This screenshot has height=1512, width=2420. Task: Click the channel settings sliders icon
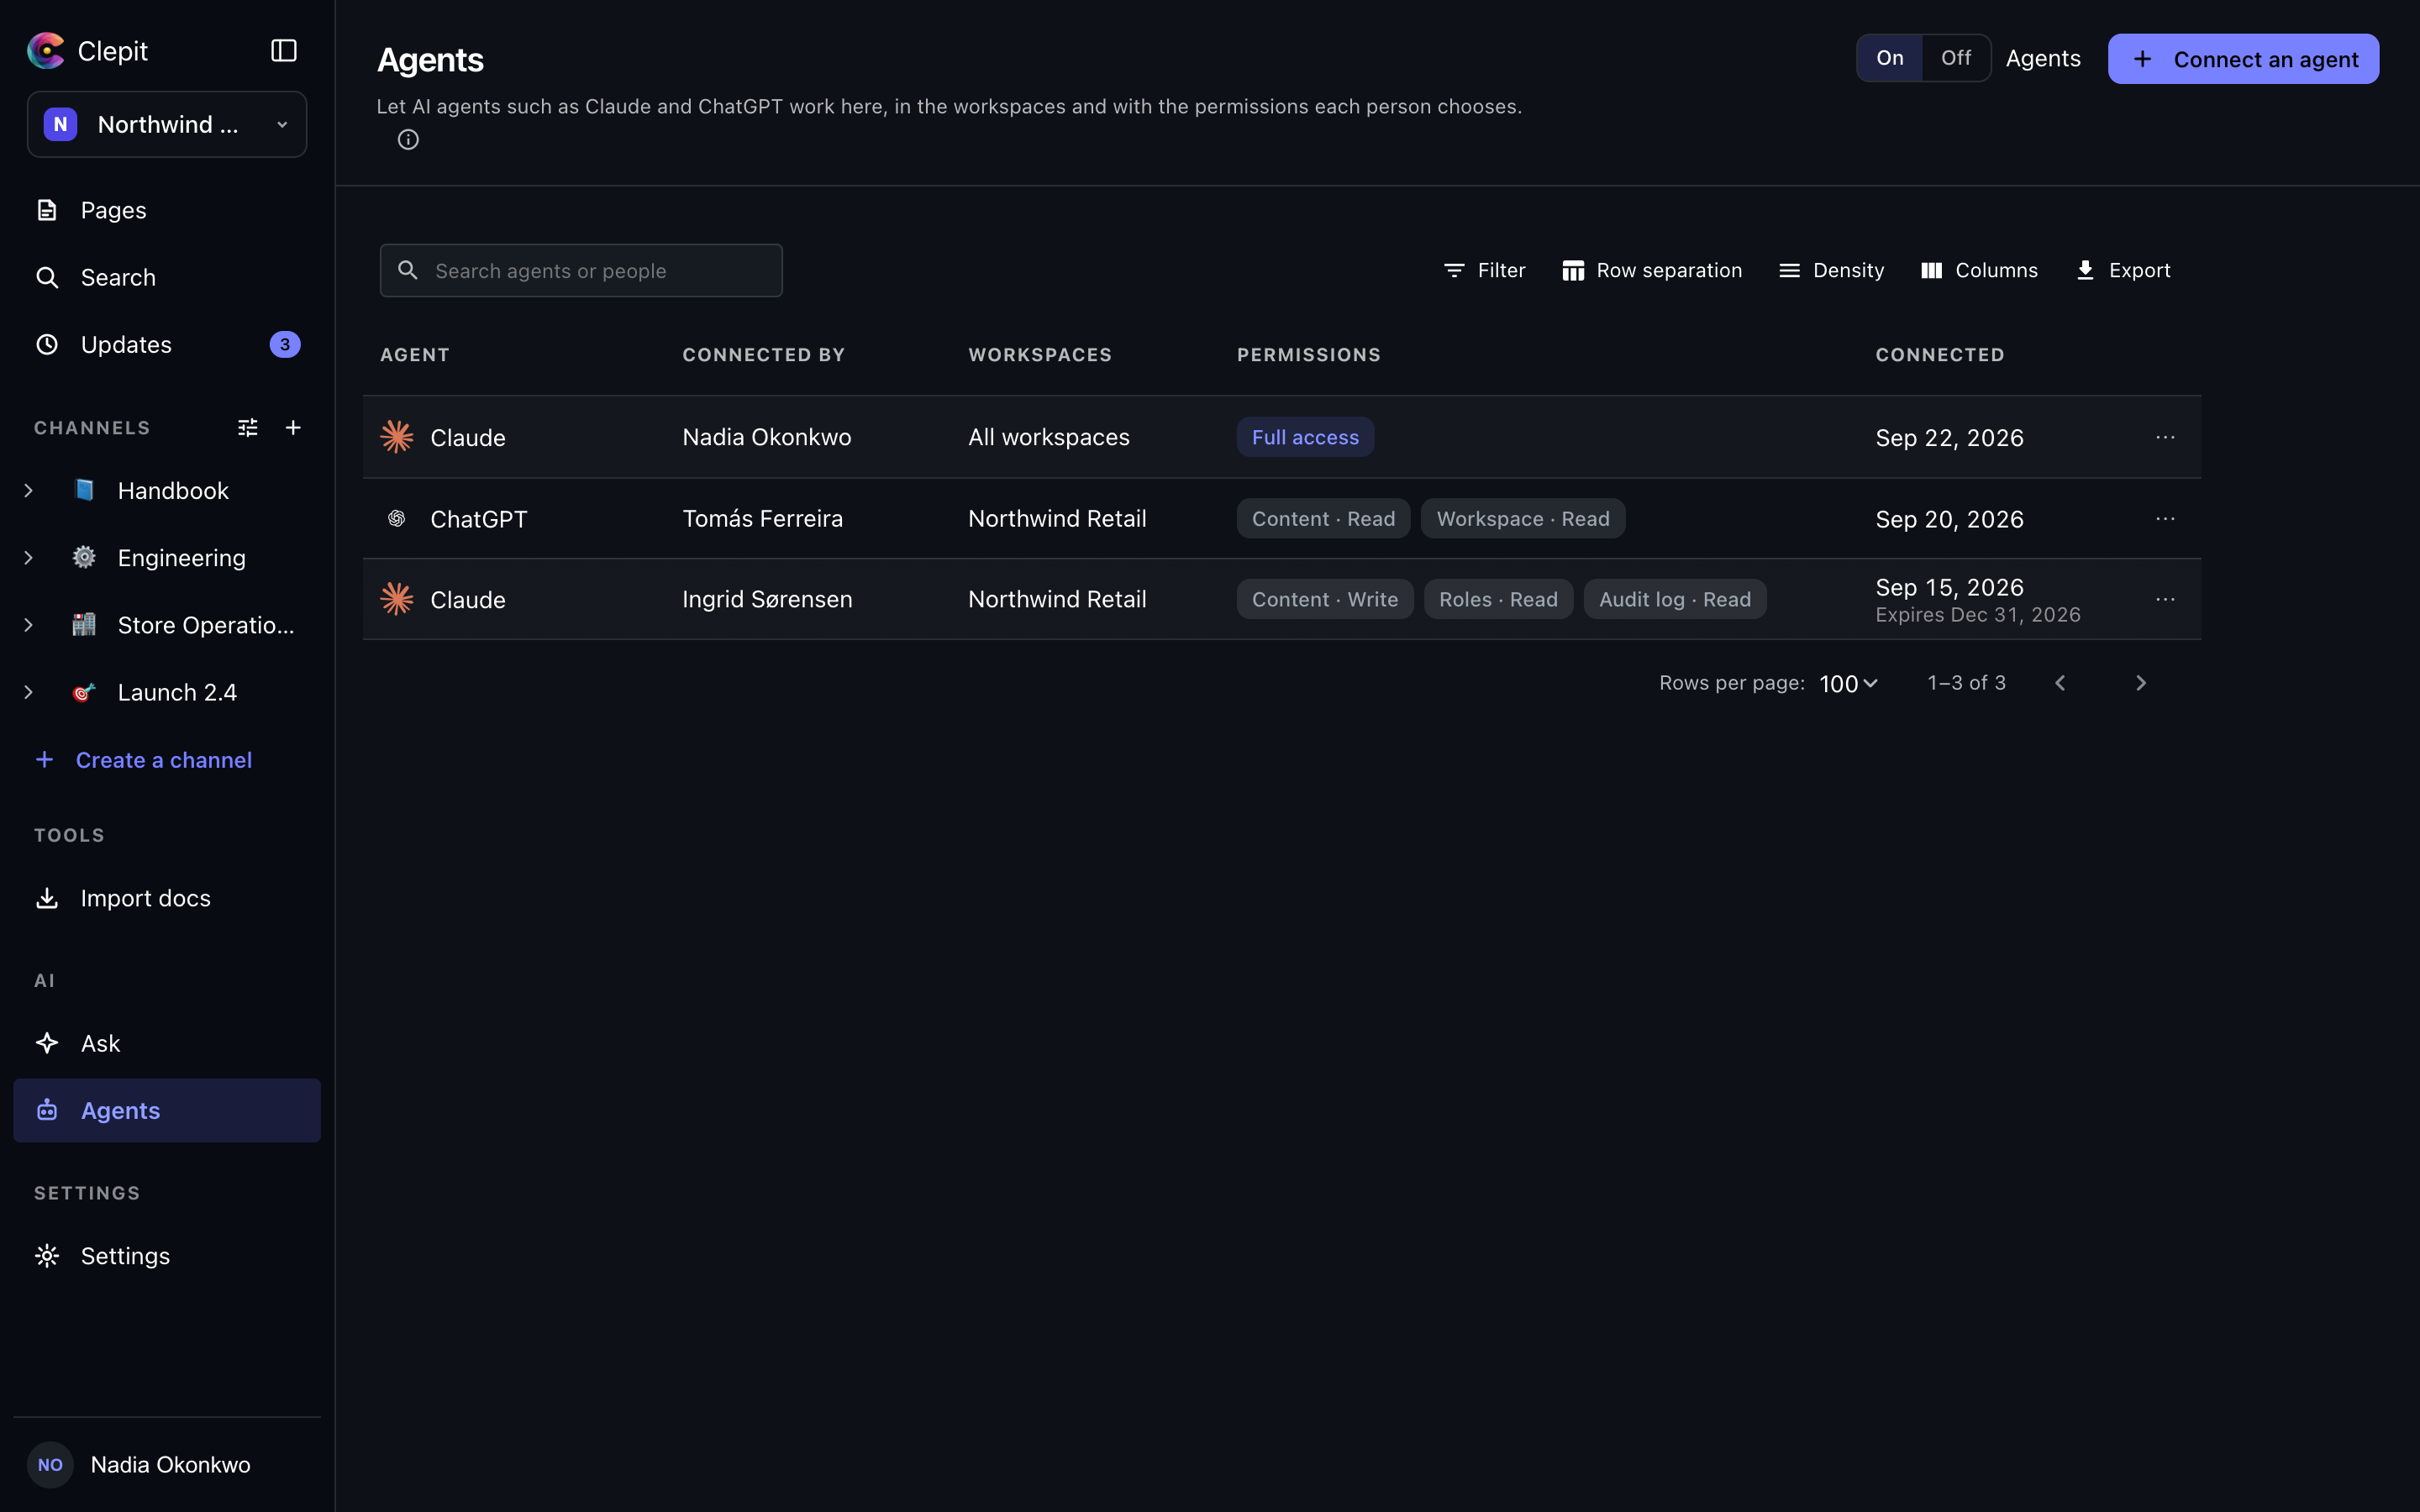(248, 428)
